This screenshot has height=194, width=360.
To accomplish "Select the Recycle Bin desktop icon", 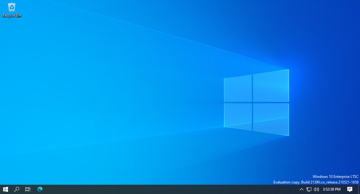I will pos(11,10).
